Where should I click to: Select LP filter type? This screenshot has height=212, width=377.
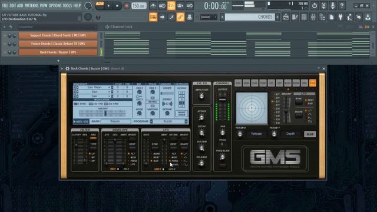tap(92, 154)
